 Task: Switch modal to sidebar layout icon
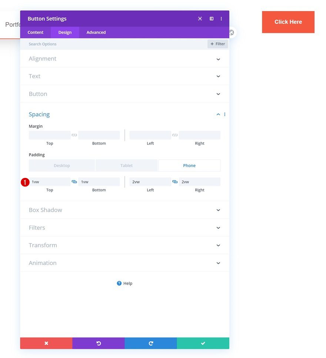pyautogui.click(x=211, y=19)
